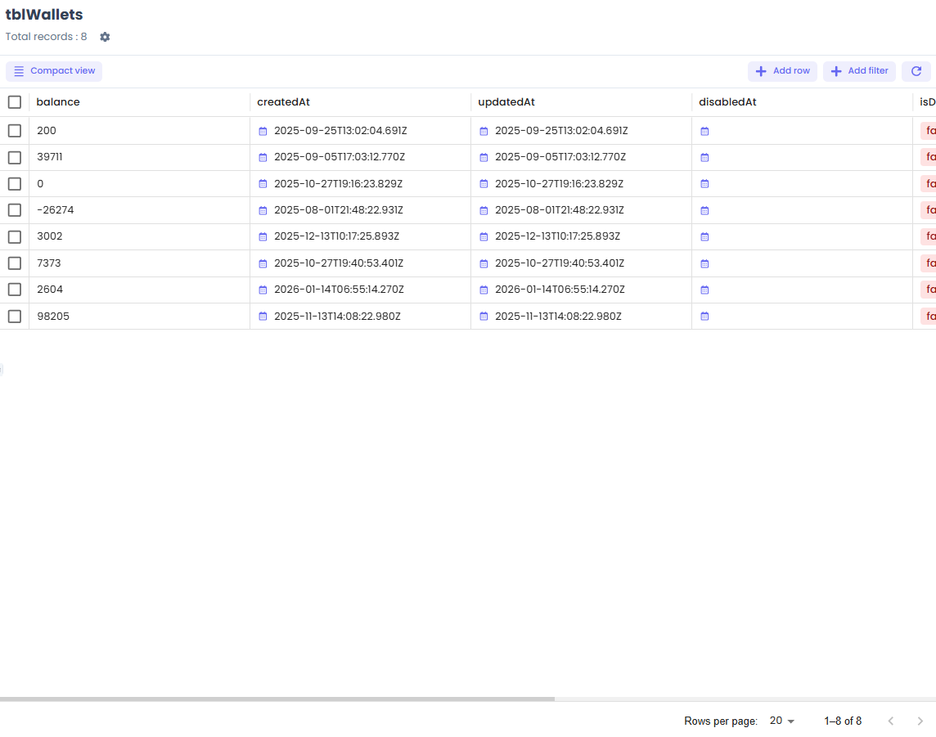Open the updatedAt calendar for balance 3002 row

click(483, 236)
